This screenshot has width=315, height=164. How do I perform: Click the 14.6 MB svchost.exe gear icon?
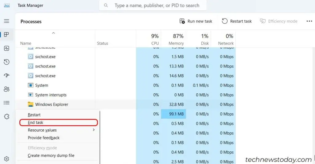[30, 76]
